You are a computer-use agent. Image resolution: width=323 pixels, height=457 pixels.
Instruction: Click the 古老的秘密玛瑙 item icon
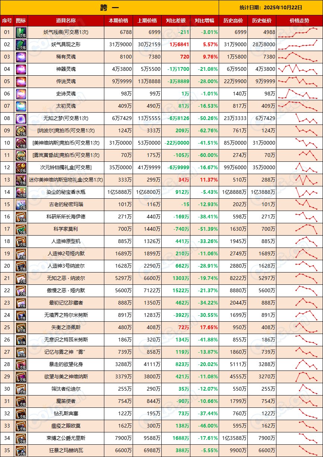pyautogui.click(x=21, y=205)
